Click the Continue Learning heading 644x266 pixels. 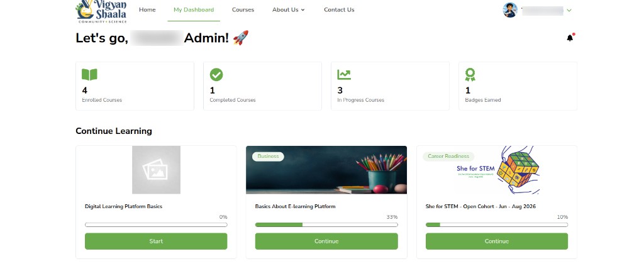[x=114, y=131]
